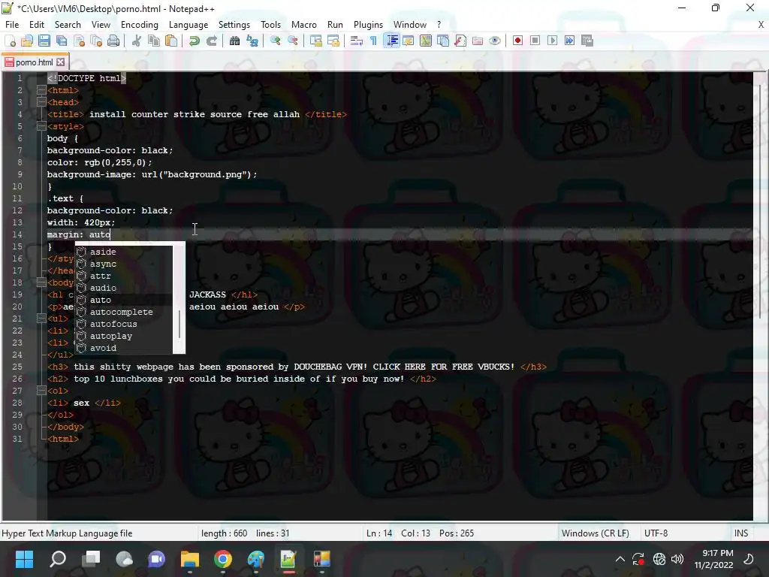Select the porno.html document tab
The width and height of the screenshot is (769, 577).
35,62
